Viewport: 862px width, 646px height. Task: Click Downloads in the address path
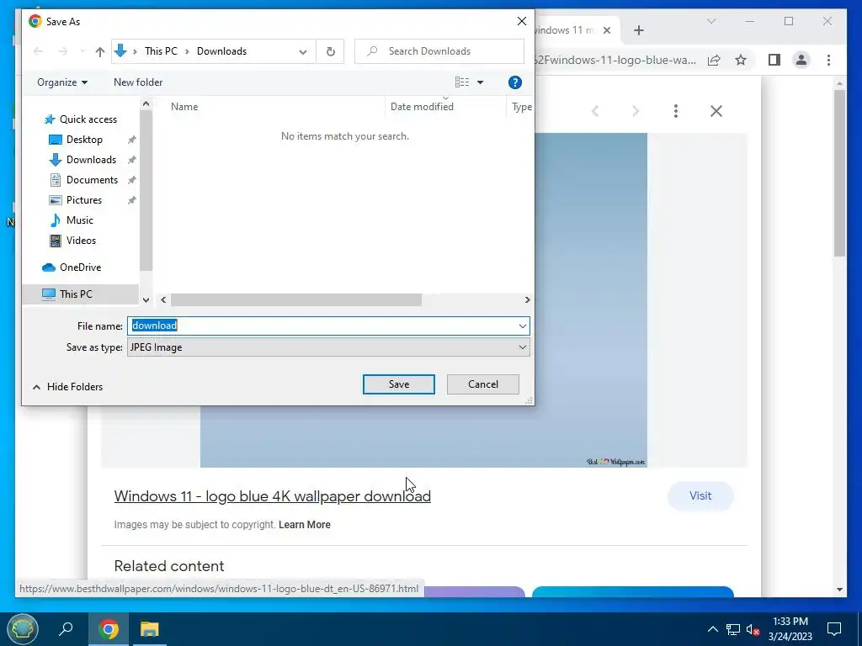tap(221, 51)
